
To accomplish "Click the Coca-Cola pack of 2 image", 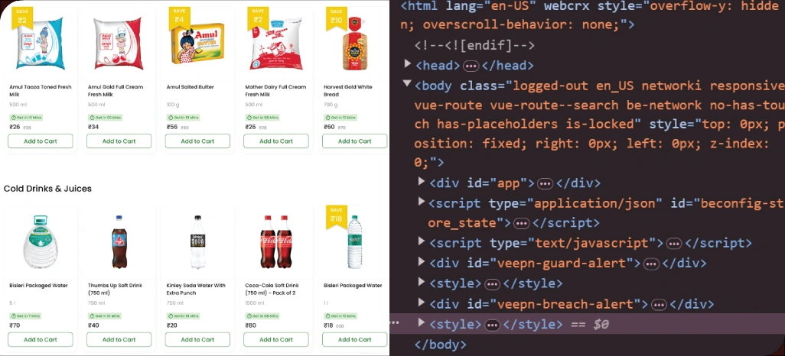I will click(276, 241).
